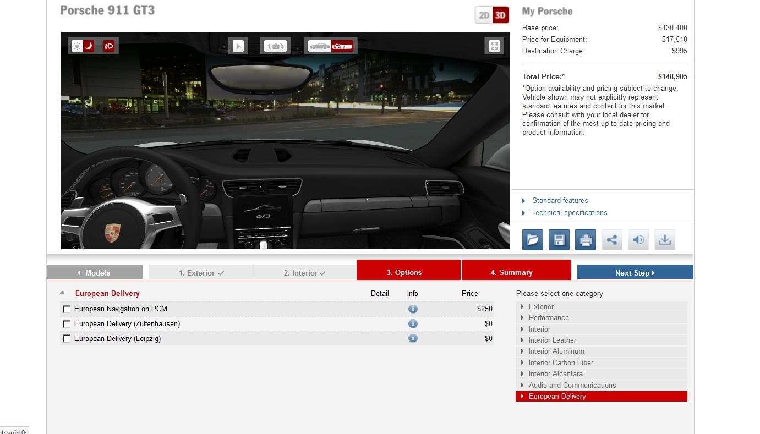Open the 1. Exterior step

point(201,273)
